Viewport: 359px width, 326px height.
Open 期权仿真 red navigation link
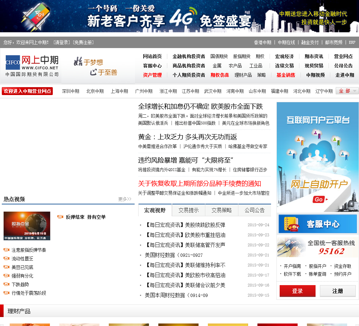click(x=220, y=75)
